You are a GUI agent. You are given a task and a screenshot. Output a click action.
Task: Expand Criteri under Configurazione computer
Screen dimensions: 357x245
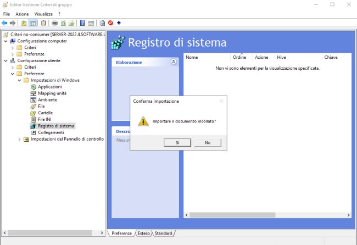(x=13, y=48)
